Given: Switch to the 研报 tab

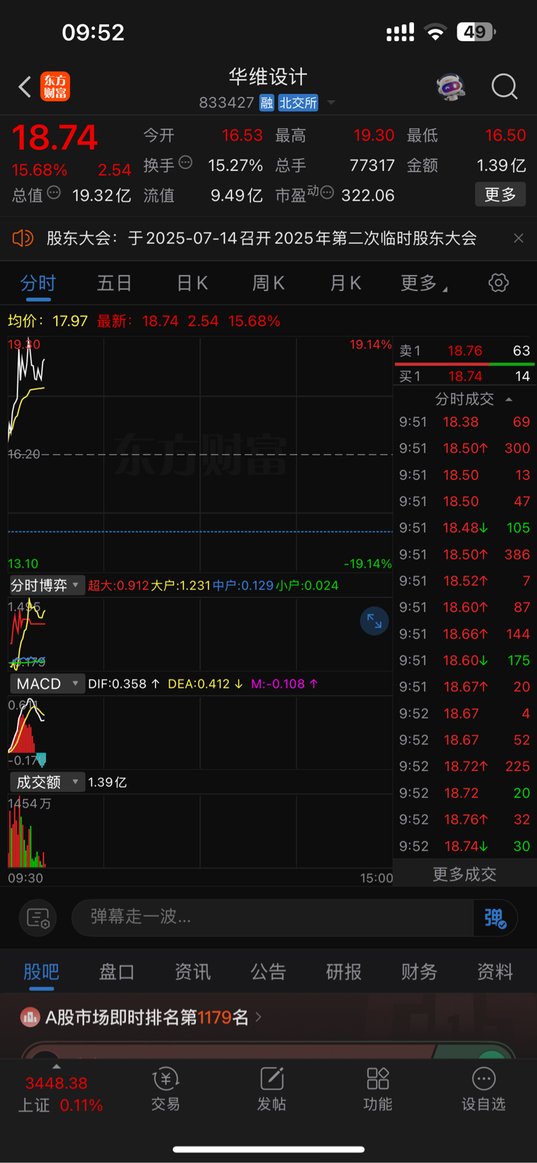Looking at the screenshot, I should point(344,971).
